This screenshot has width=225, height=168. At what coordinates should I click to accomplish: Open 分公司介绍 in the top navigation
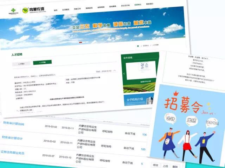[125, 6]
